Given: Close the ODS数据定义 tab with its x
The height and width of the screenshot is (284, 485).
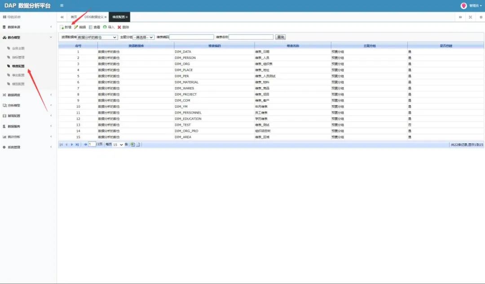Looking at the screenshot, I should click(x=106, y=17).
